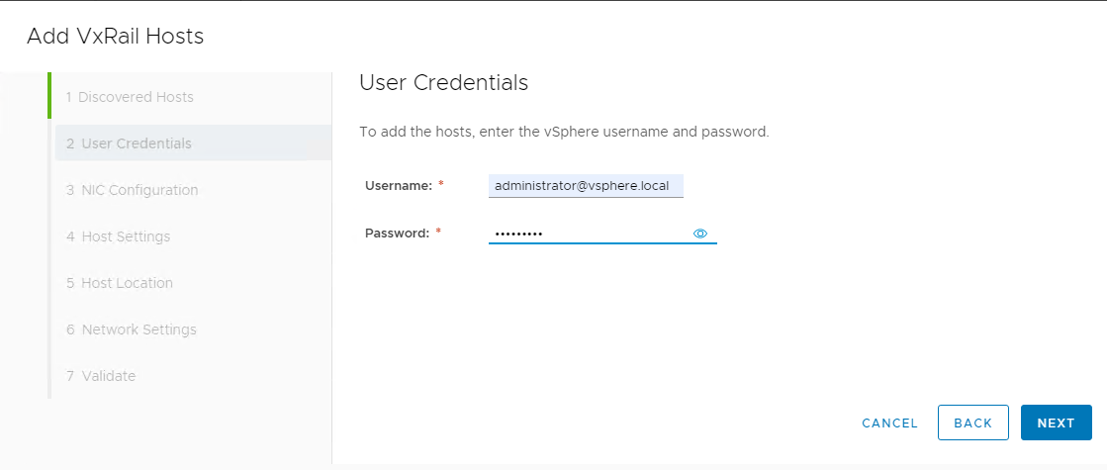Click the Username input field
The image size is (1107, 470).
point(586,186)
